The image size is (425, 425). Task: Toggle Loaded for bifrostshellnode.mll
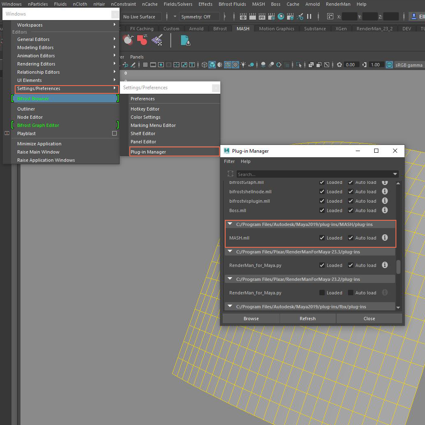322,191
